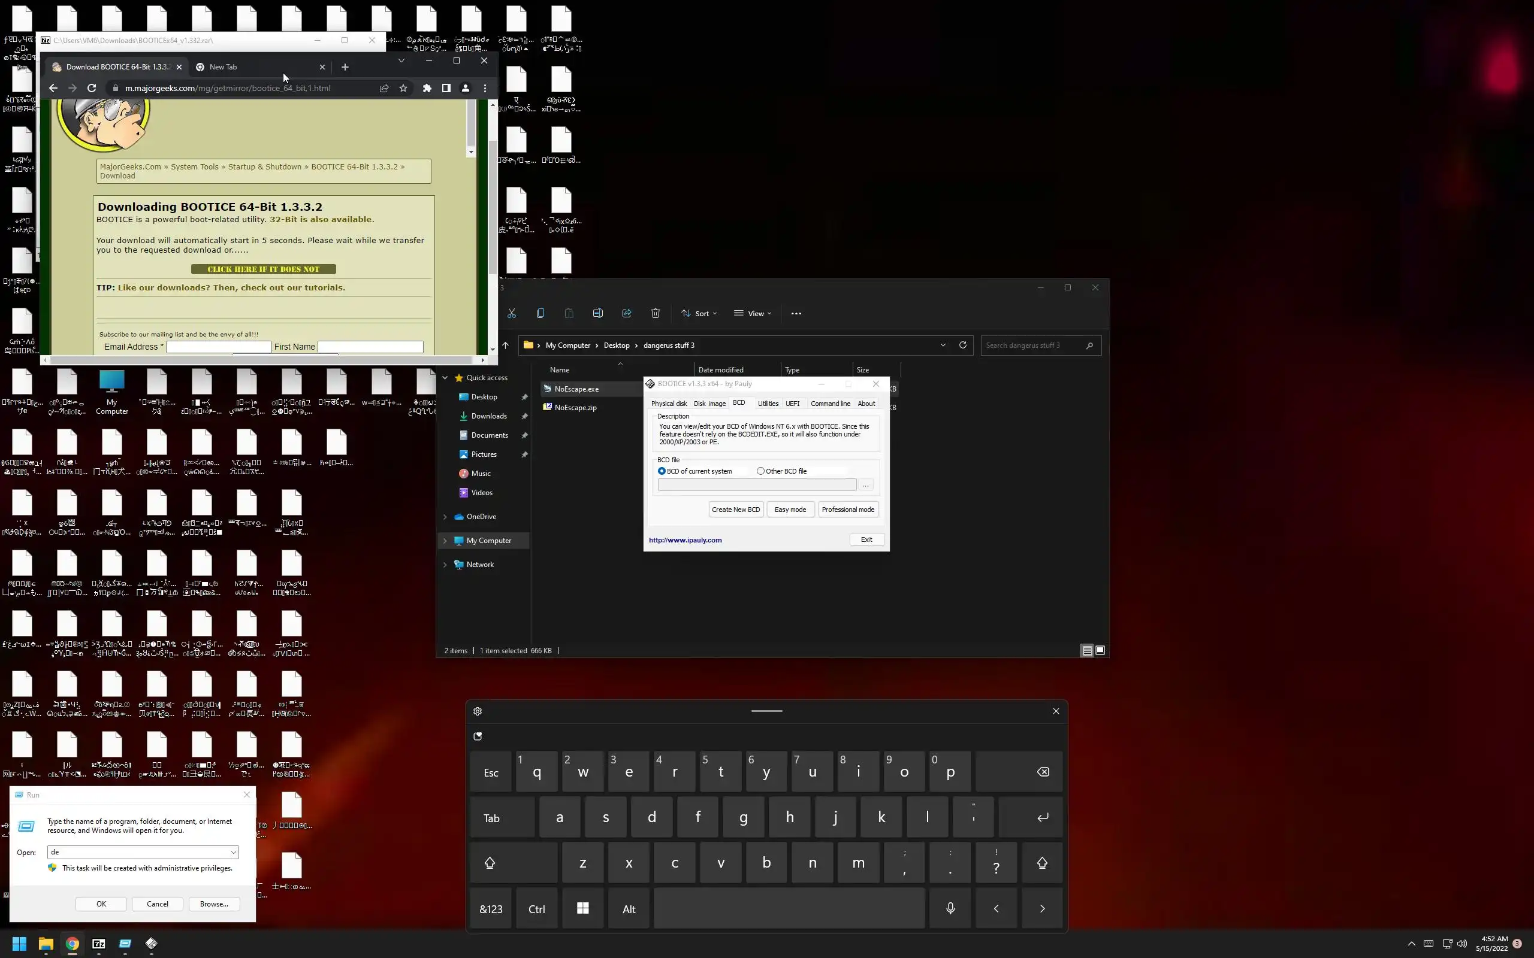
Task: Open touch keyboard settings gear
Action: [478, 711]
